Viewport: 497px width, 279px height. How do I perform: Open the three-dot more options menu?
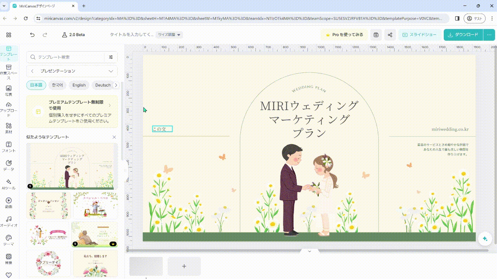point(489,34)
